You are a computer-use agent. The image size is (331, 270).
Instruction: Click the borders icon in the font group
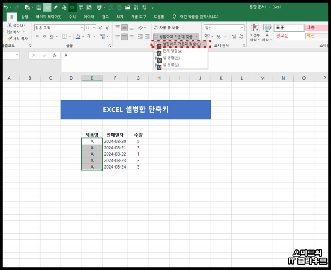(x=65, y=36)
